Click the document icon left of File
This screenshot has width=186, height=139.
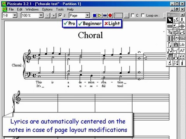[5, 9]
